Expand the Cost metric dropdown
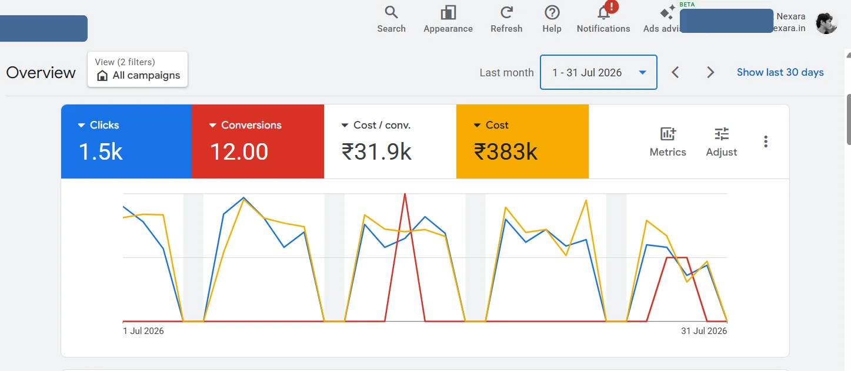 [x=478, y=126]
